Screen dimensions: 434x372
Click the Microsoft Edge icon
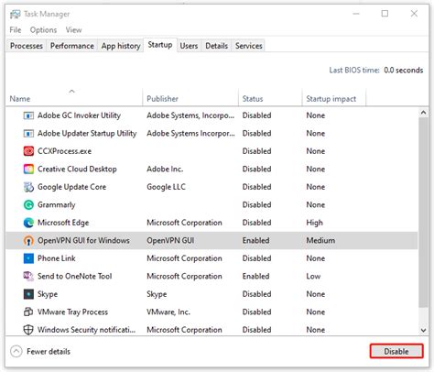click(x=28, y=223)
